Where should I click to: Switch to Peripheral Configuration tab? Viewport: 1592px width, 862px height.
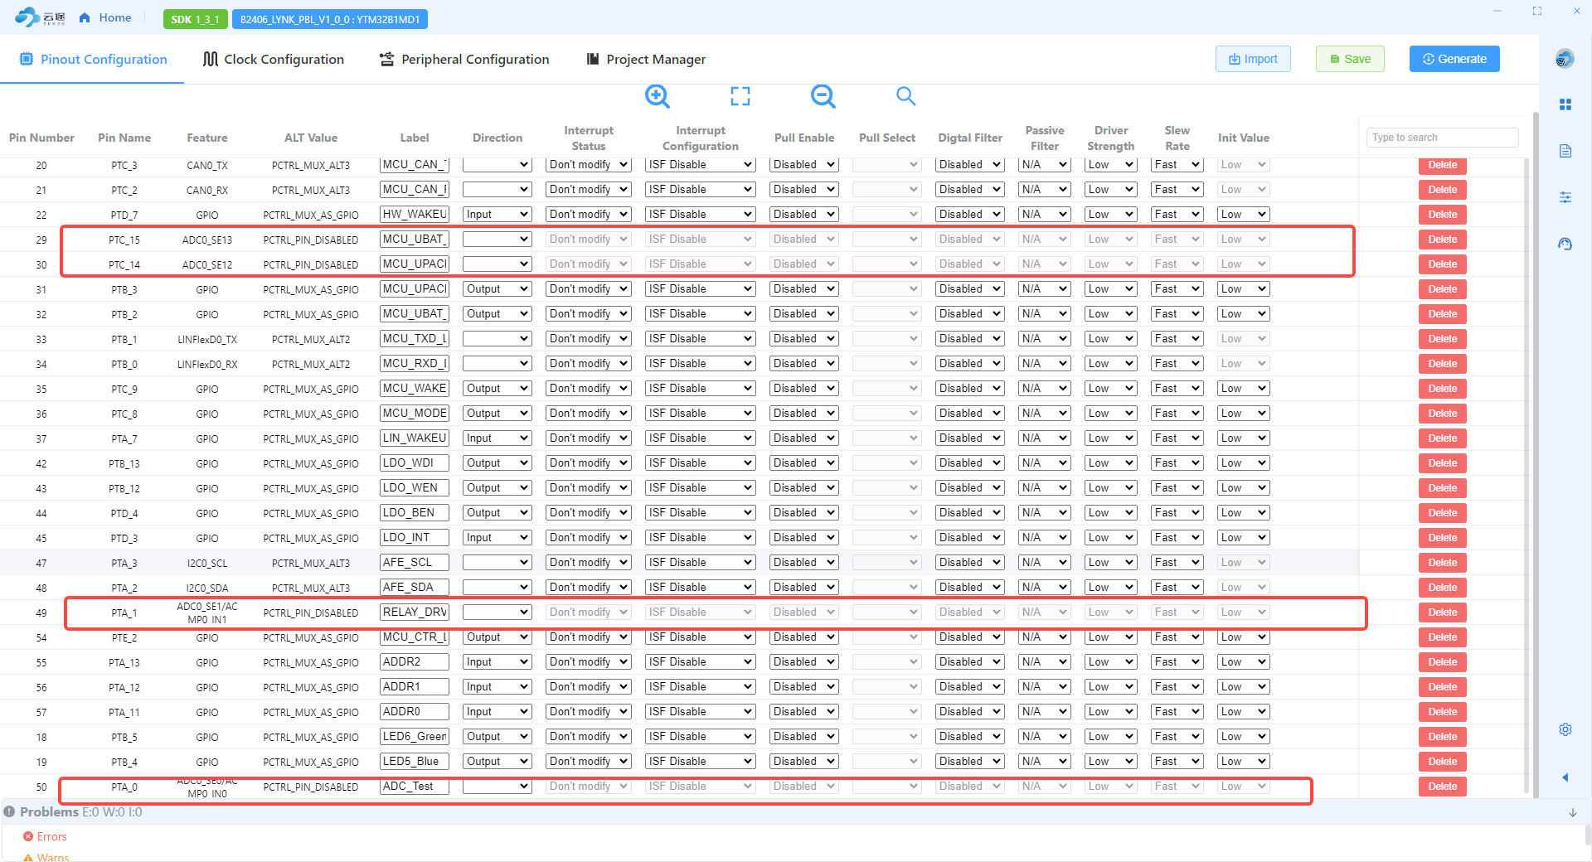(x=464, y=59)
